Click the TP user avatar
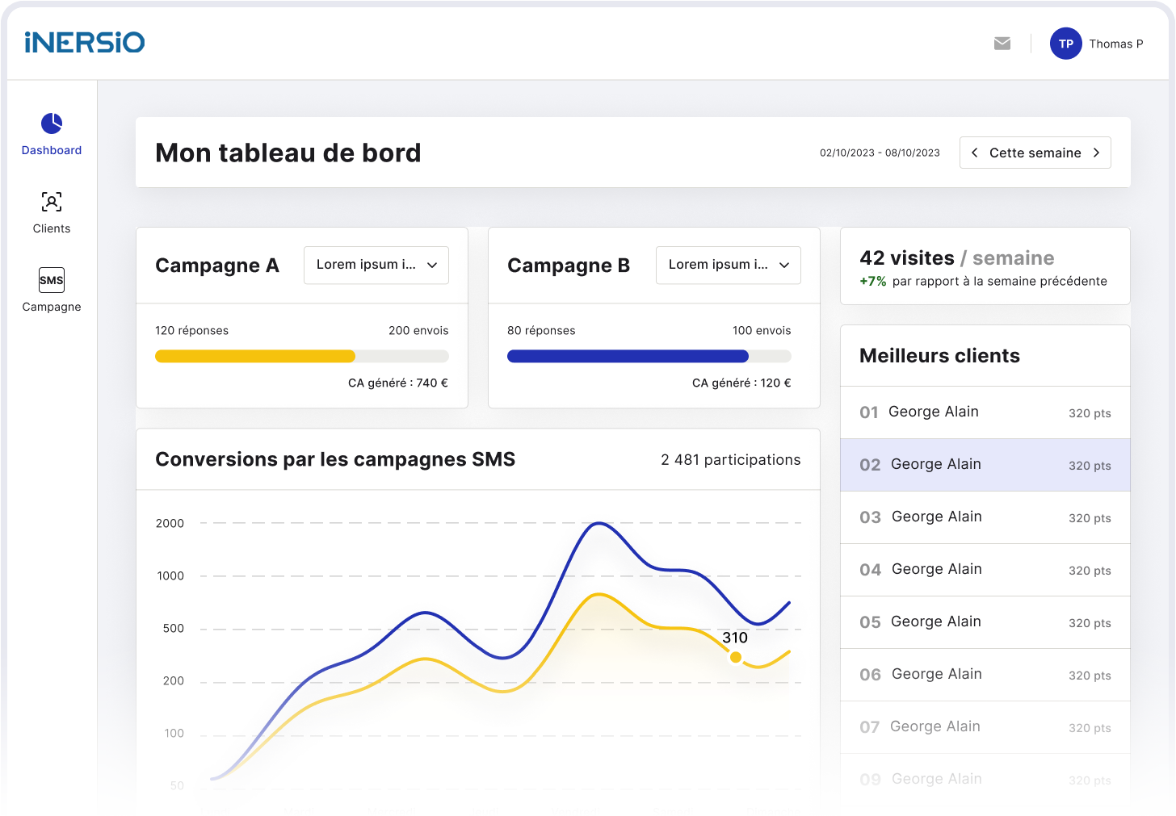 pyautogui.click(x=1065, y=44)
